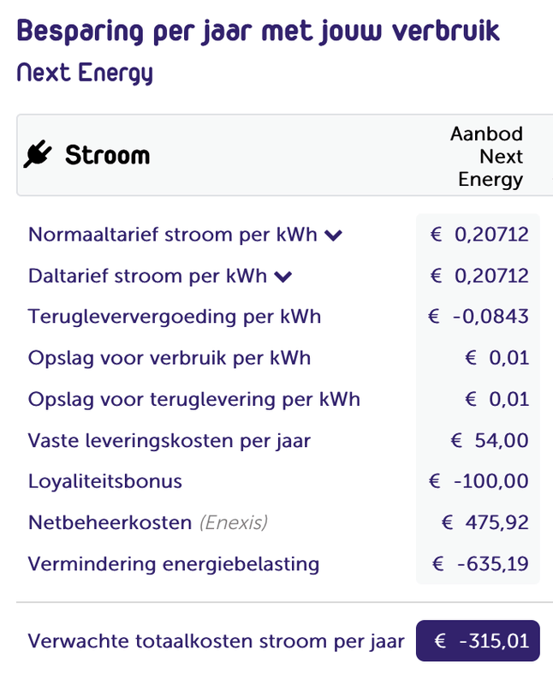Click the Loyaliteitsbonus row label
Image resolution: width=553 pixels, height=685 pixels.
tap(105, 481)
